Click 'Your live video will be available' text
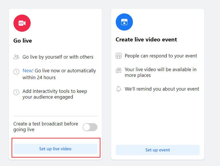The image size is (220, 166). tap(160, 72)
